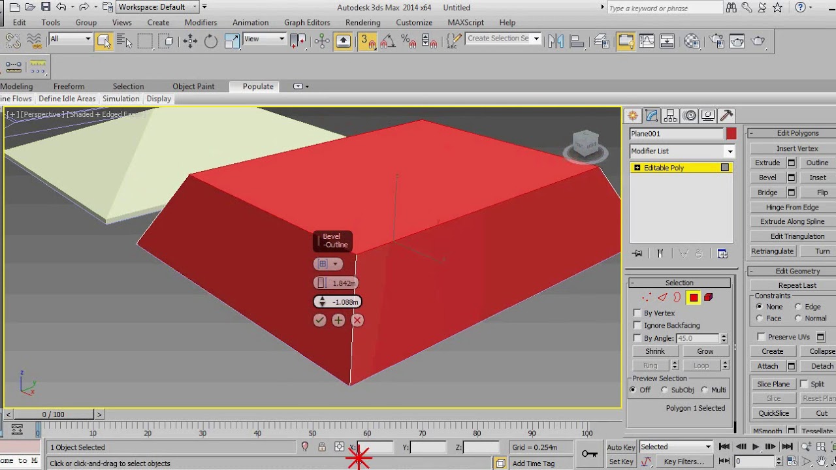The height and width of the screenshot is (470, 836).
Task: Choose Face constraint radio button
Action: 759,319
